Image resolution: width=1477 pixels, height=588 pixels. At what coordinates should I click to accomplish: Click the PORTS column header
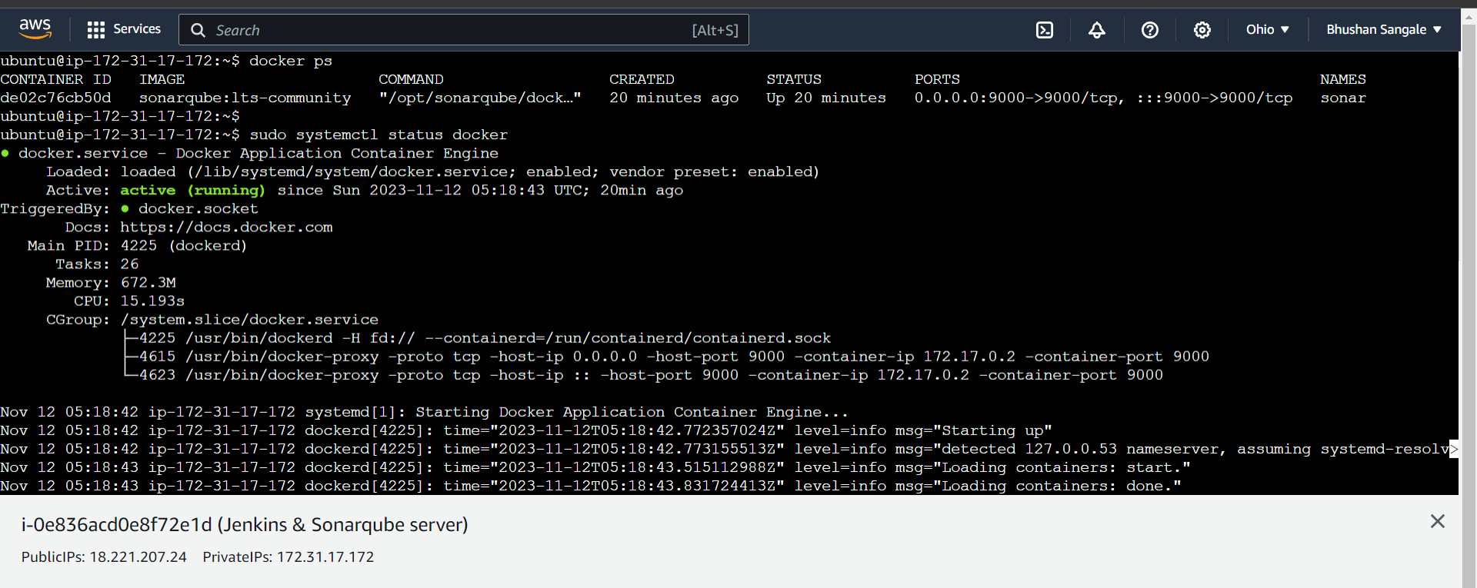[937, 80]
